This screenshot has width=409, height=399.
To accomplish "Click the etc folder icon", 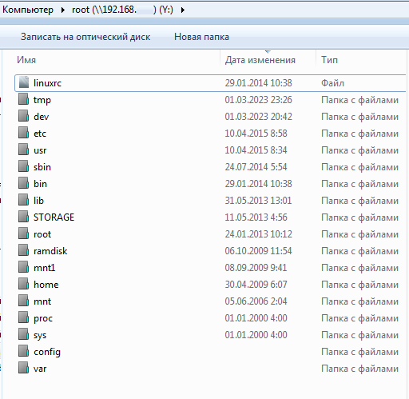I will coord(24,133).
